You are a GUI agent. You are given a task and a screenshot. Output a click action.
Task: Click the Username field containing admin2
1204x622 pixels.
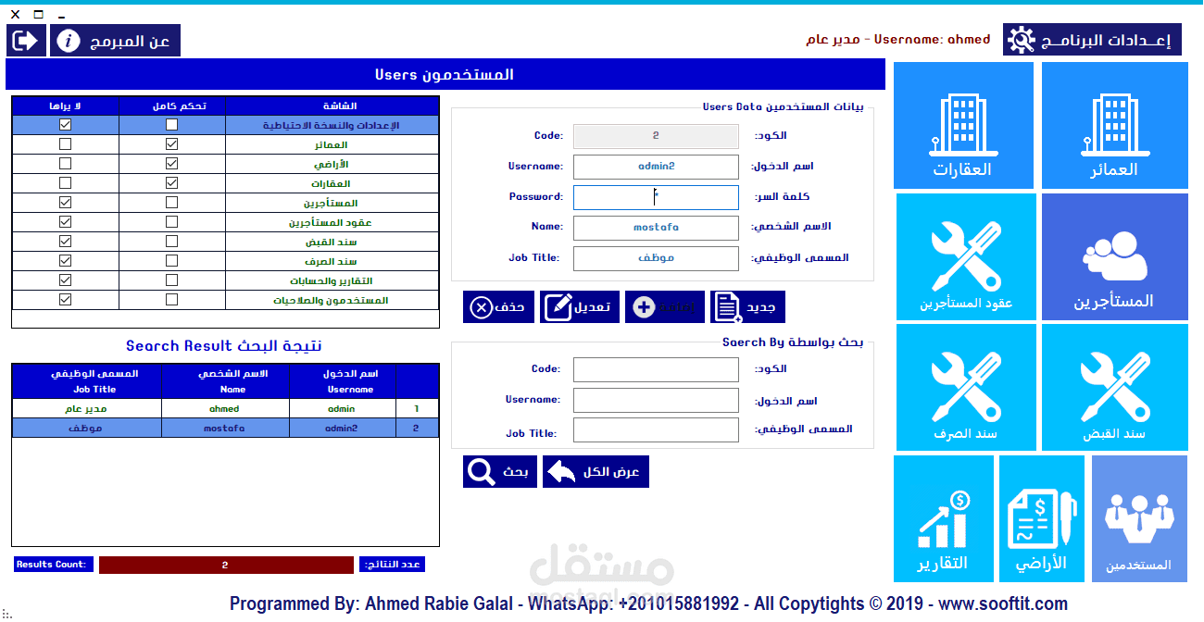click(656, 167)
